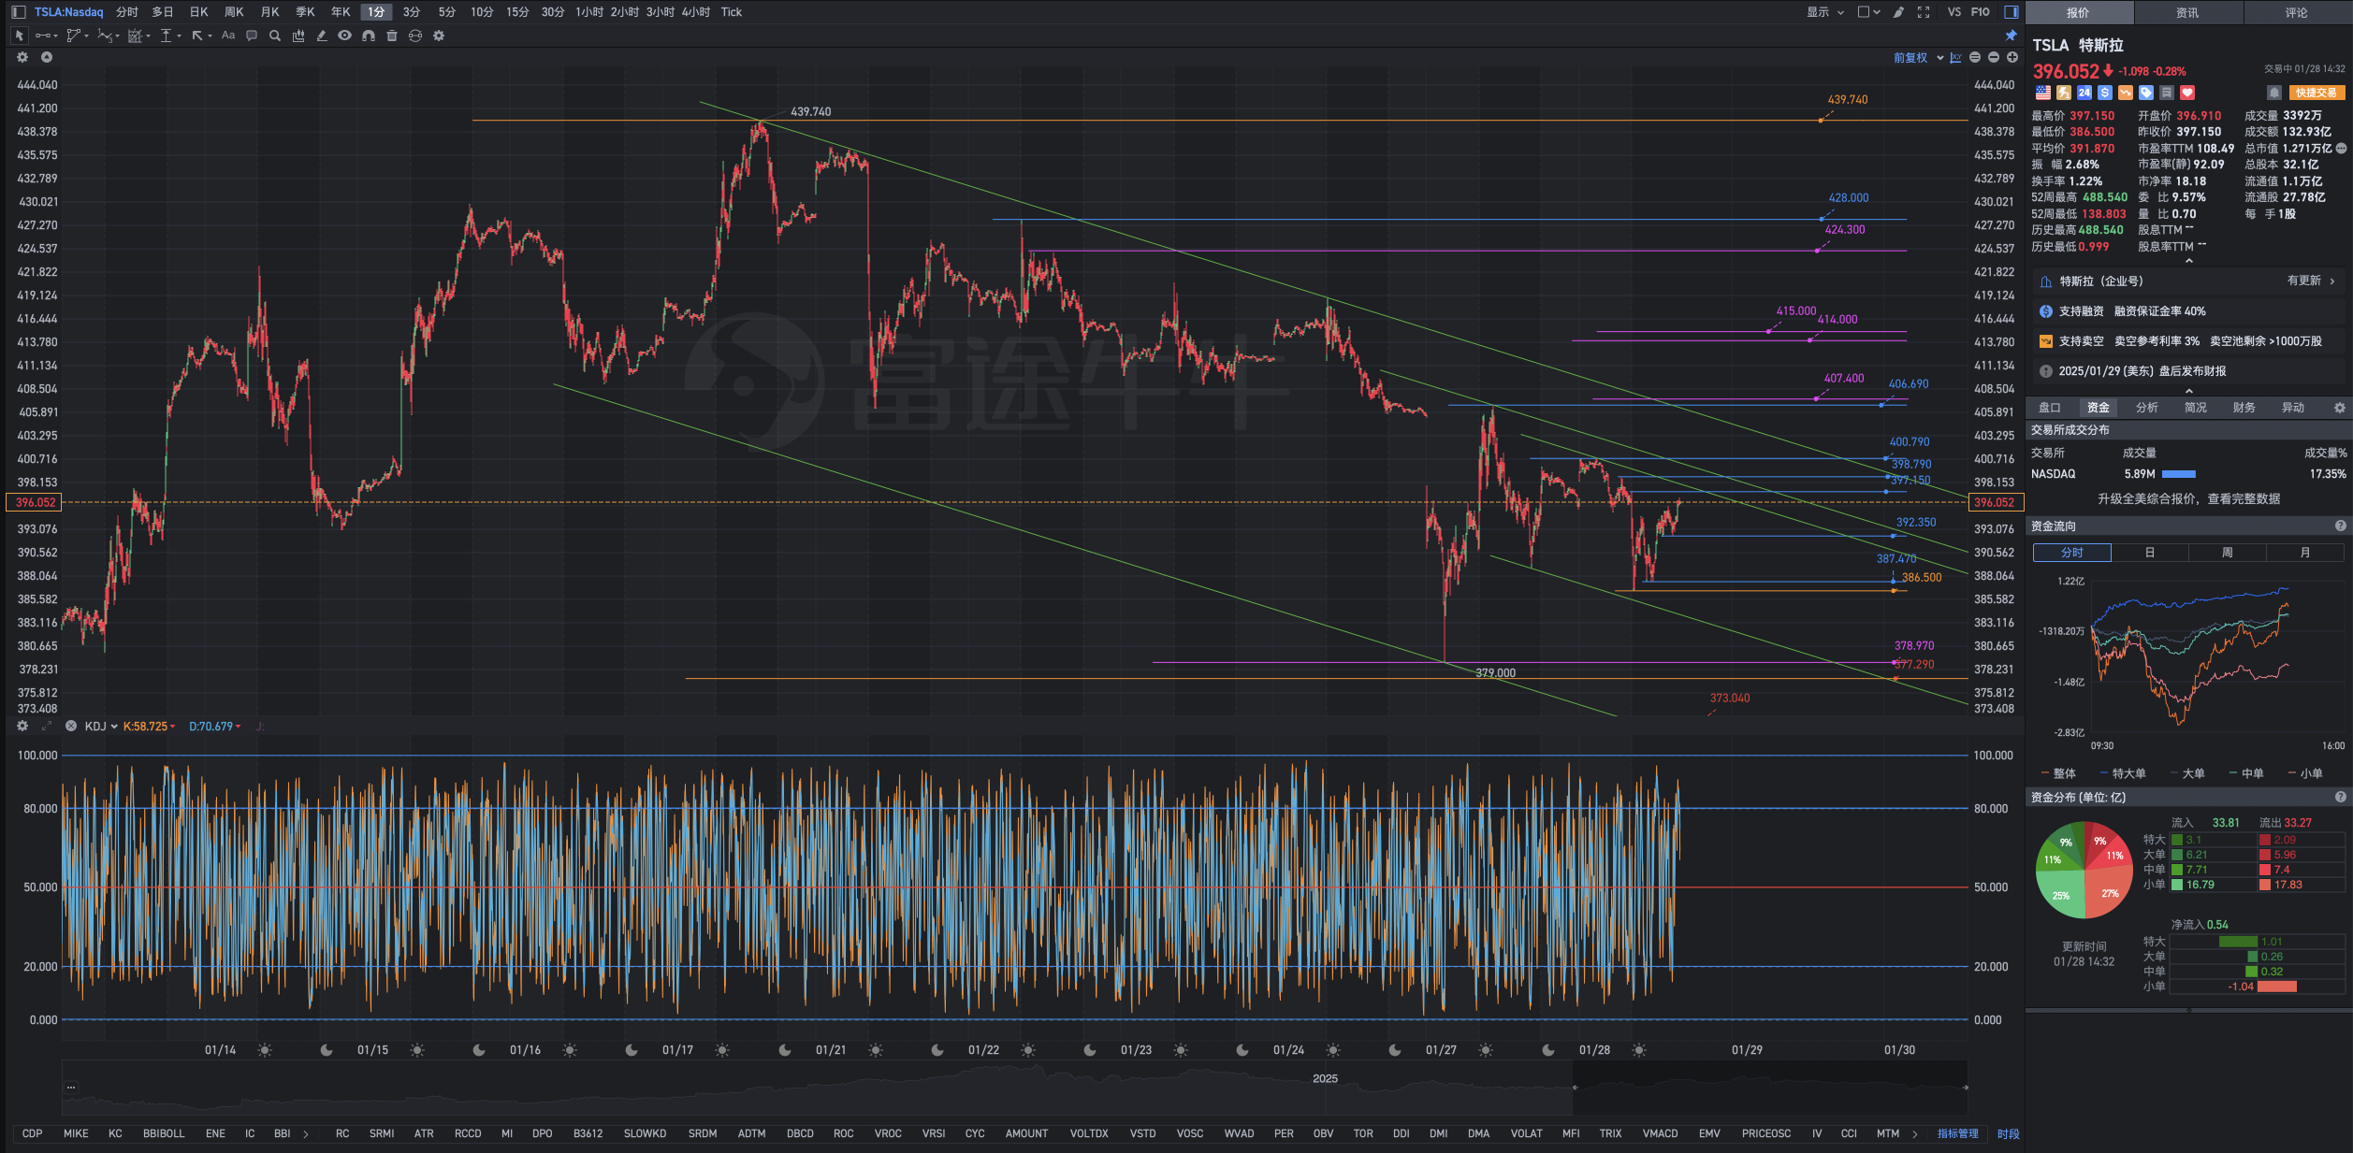
Task: Open the 前复权 adjustment dropdown
Action: [x=1918, y=58]
